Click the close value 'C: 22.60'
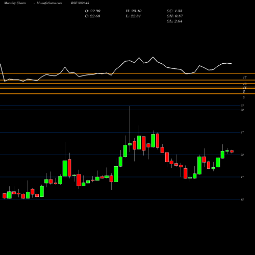This screenshot has height=255, width=255. coord(92,16)
